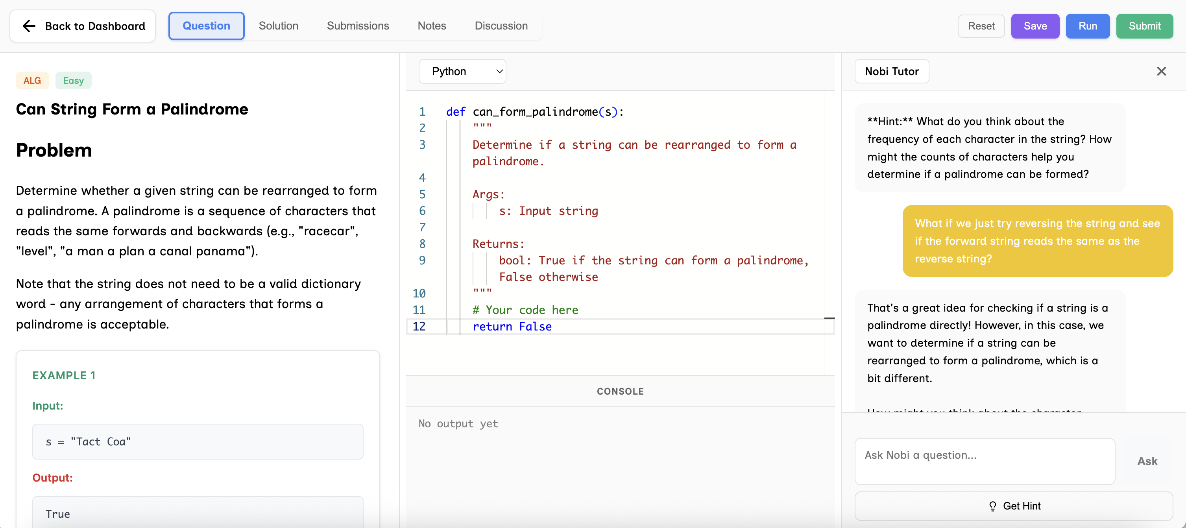Click the Ask Nobi question field
Viewport: 1186px width, 528px height.
(x=985, y=461)
